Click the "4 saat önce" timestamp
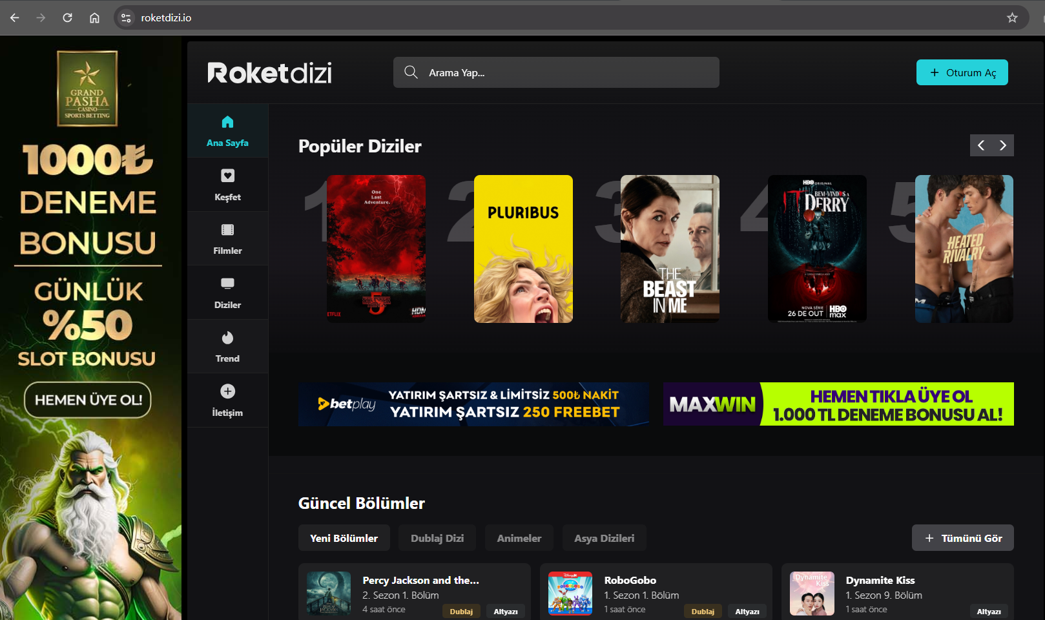This screenshot has height=620, width=1045. pyautogui.click(x=384, y=609)
